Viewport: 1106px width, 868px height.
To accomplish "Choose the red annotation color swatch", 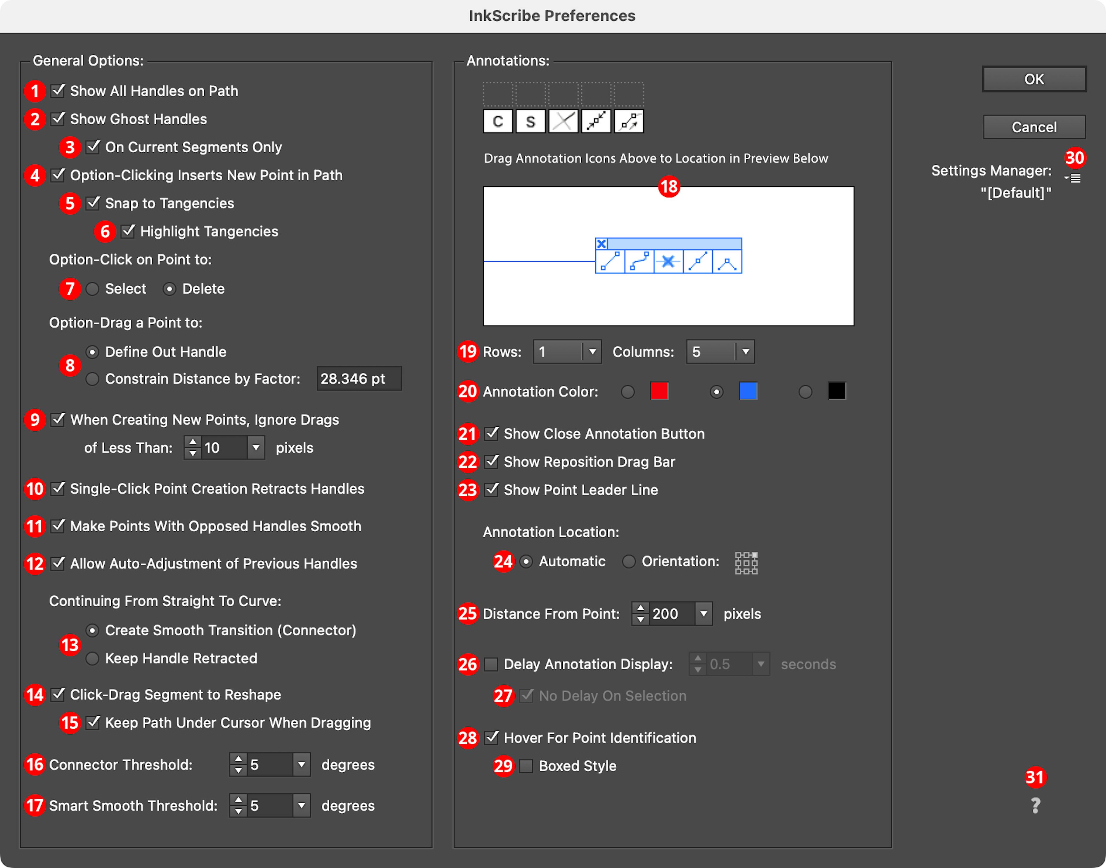I will tap(659, 391).
